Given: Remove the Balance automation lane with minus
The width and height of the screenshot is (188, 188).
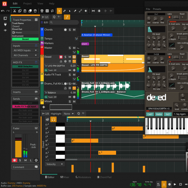Looking at the screenshot, I should [70, 97].
